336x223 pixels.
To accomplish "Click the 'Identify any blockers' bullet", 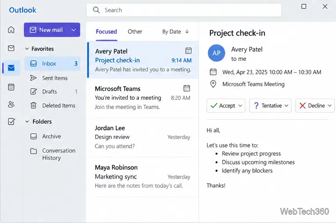I will click(247, 171).
